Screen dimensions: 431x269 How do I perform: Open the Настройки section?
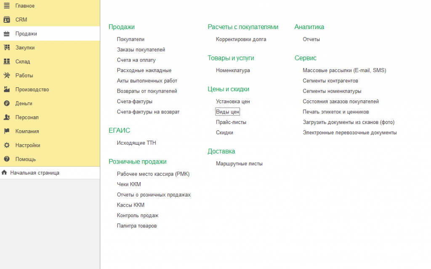[x=50, y=145]
